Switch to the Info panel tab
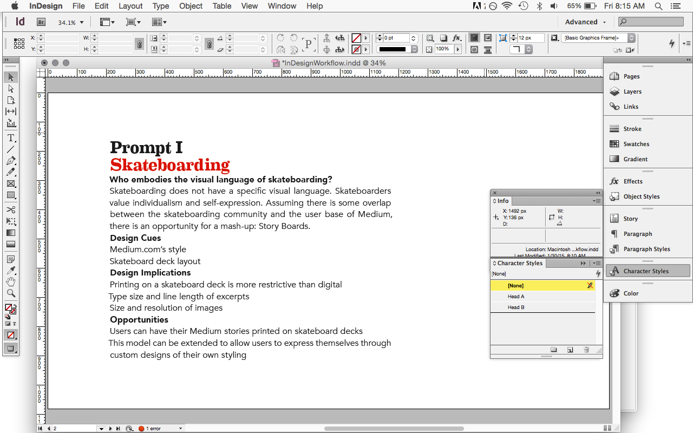Image resolution: width=693 pixels, height=433 pixels. coord(502,201)
